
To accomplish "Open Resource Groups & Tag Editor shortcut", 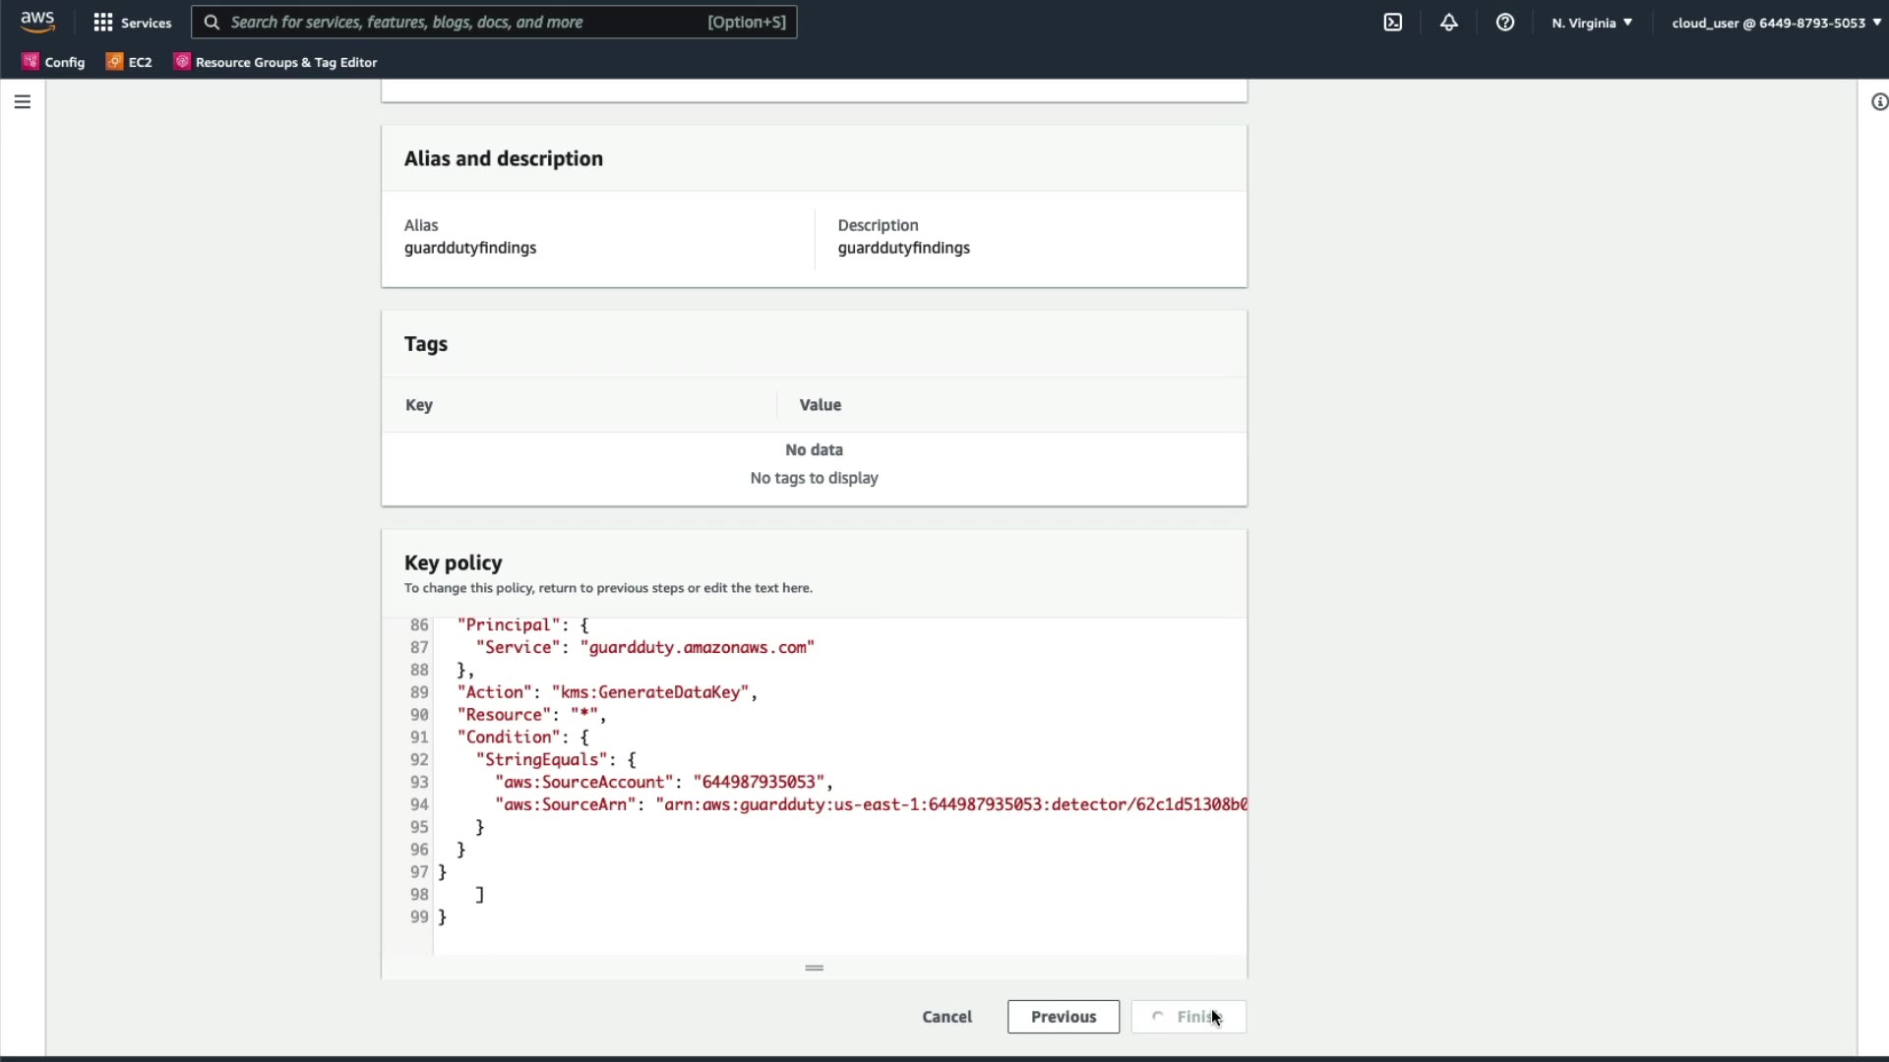I will [x=275, y=62].
